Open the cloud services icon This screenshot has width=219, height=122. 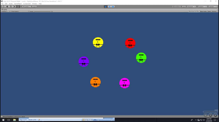[184, 7]
